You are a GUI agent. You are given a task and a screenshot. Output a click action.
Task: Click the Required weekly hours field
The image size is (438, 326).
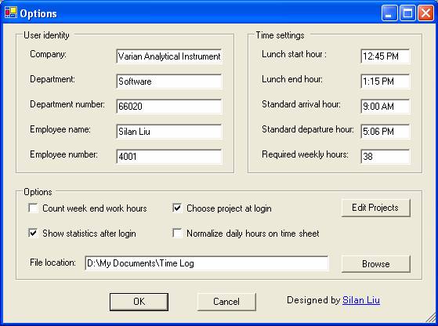coord(386,157)
